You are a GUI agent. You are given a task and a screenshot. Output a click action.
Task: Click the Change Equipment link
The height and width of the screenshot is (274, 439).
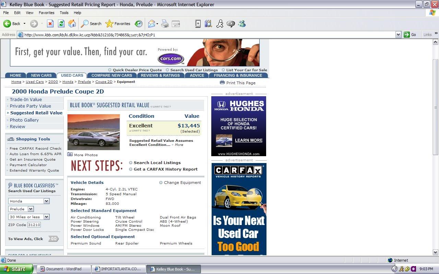[182, 183]
